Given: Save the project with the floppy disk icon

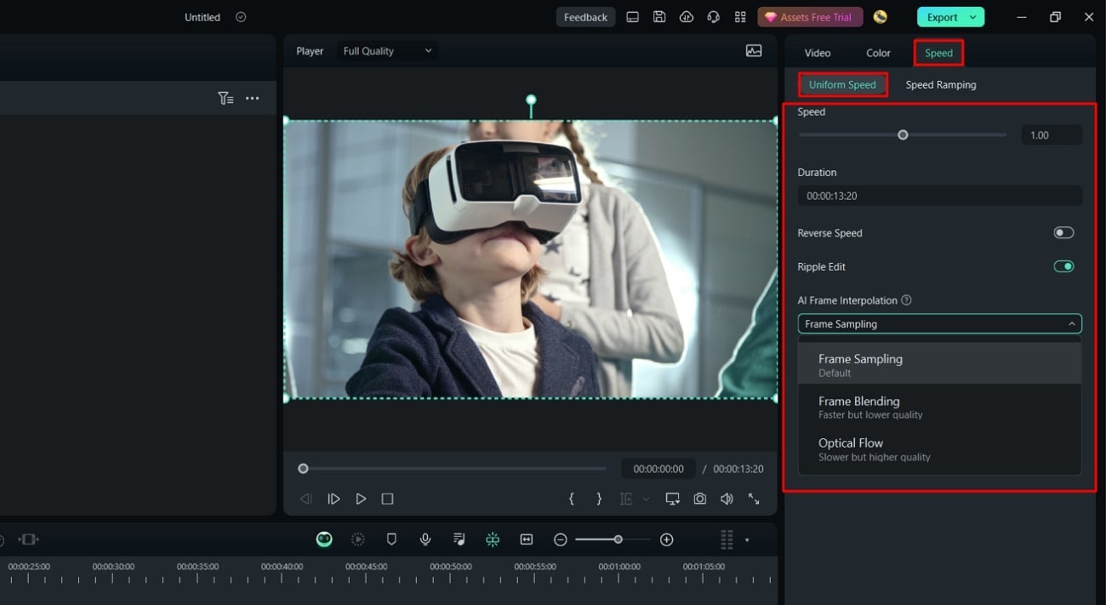Looking at the screenshot, I should (659, 17).
